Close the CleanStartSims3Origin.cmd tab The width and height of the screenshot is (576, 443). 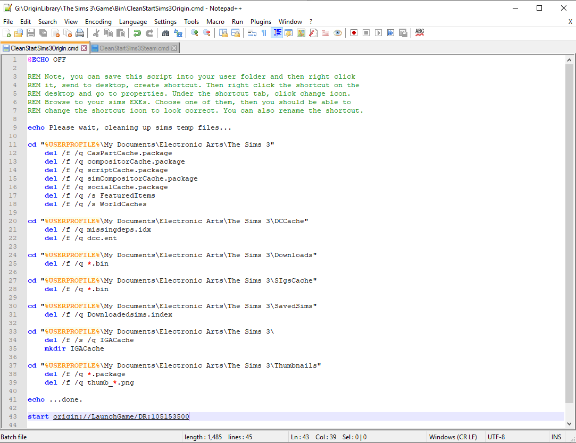tap(84, 48)
